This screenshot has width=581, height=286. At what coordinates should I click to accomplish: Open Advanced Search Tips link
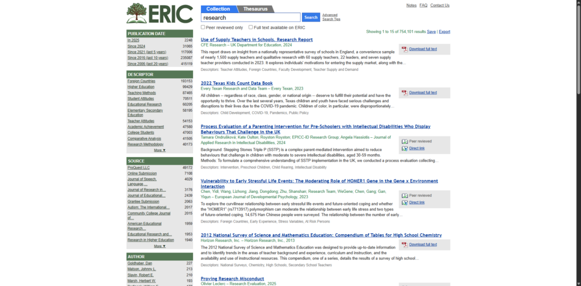coord(331,17)
